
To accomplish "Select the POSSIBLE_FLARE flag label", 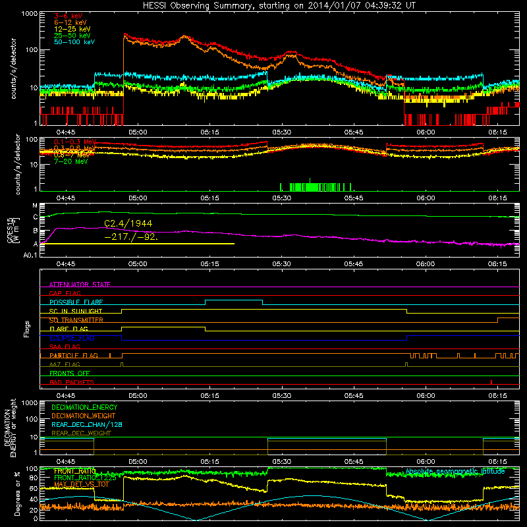I will coord(76,302).
